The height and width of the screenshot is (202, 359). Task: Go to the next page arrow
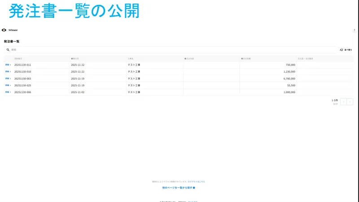[350, 102]
